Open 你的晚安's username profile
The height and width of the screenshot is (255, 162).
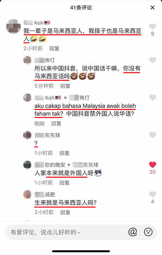(x=50, y=165)
